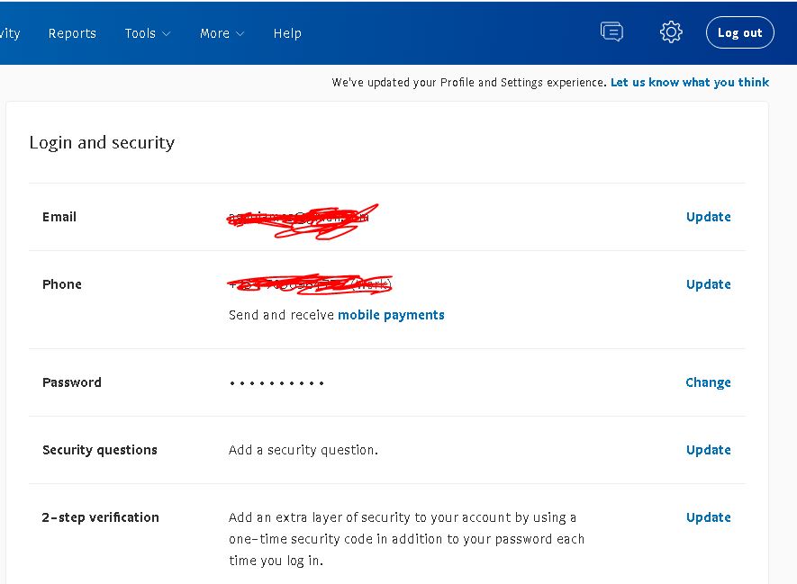Select the Login and security heading
This screenshot has height=584, width=797.
point(102,142)
